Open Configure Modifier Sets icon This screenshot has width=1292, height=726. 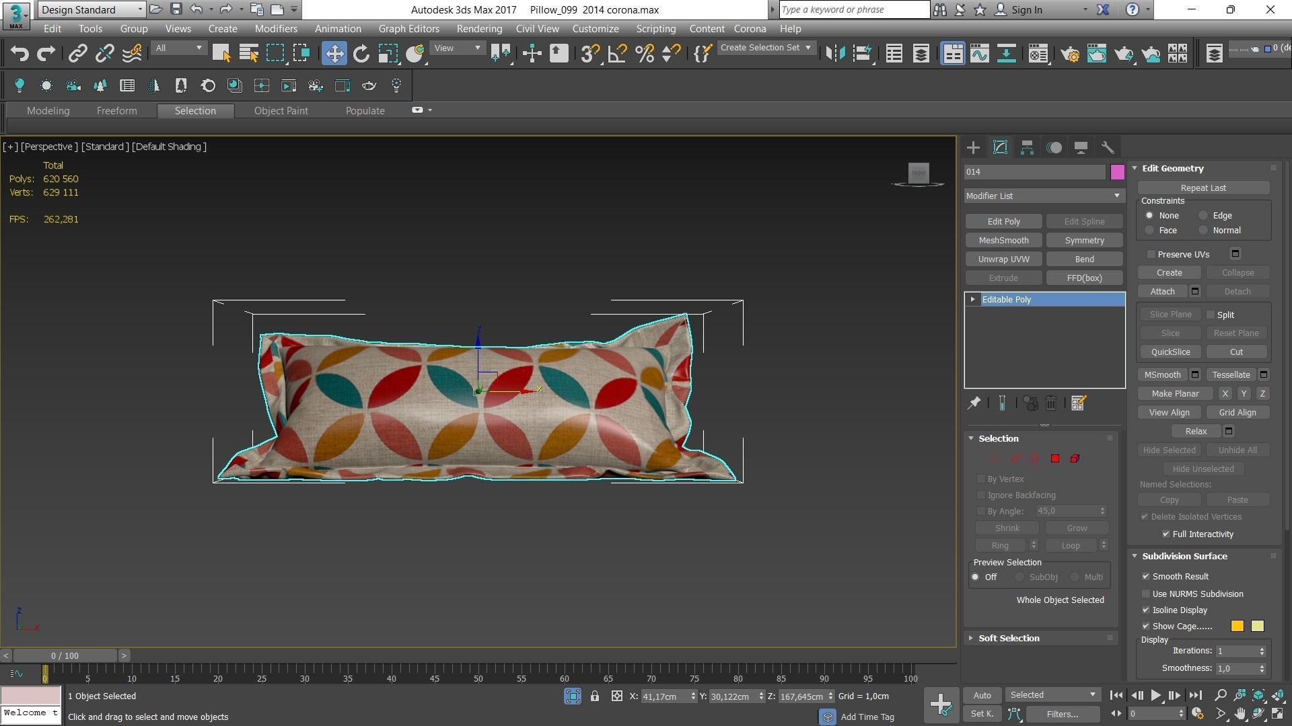click(x=1078, y=403)
